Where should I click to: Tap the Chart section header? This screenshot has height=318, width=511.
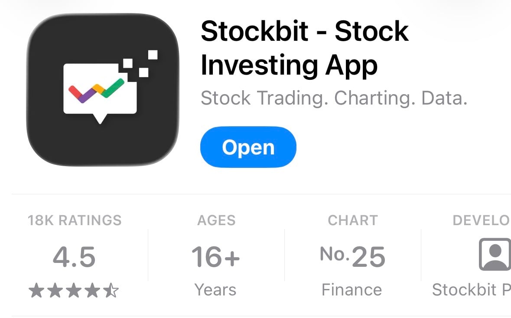[x=352, y=220]
